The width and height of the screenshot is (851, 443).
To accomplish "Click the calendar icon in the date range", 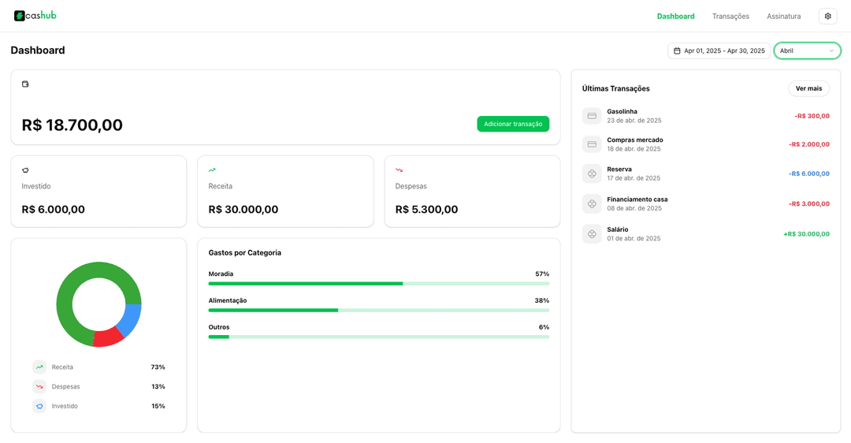I will [x=677, y=50].
